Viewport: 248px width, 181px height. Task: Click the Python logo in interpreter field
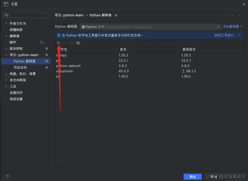point(83,27)
